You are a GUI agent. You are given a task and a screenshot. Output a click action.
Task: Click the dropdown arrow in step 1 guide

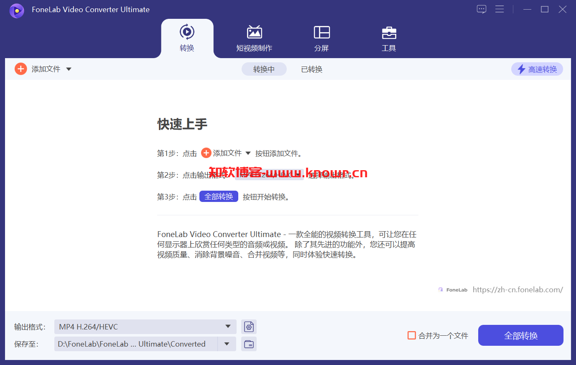(x=248, y=153)
